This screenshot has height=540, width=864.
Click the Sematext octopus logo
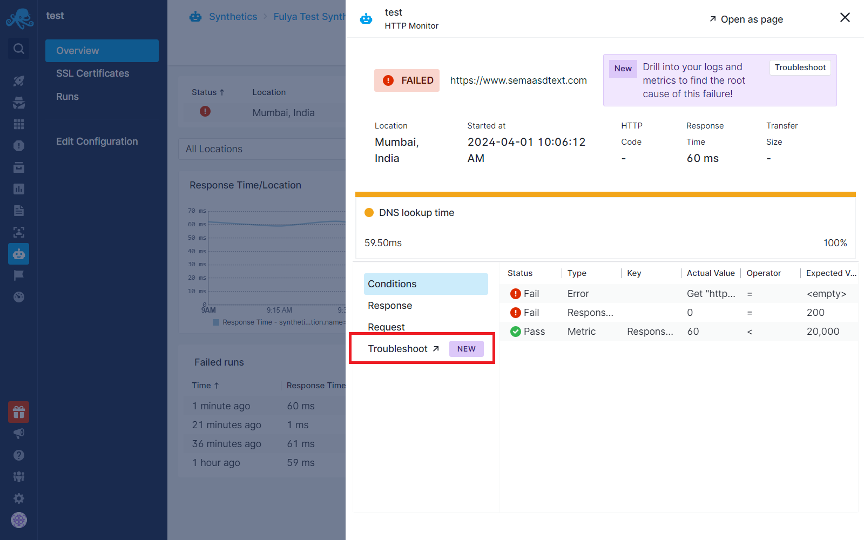19,19
